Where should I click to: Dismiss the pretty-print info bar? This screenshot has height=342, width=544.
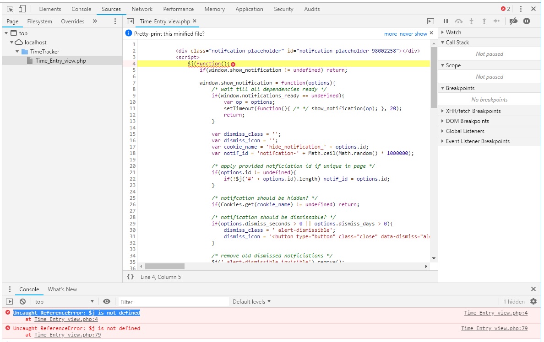point(431,33)
